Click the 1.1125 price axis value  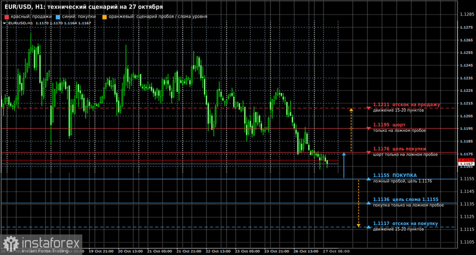coord(466,217)
